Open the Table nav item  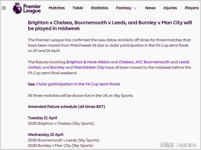(x=78, y=8)
